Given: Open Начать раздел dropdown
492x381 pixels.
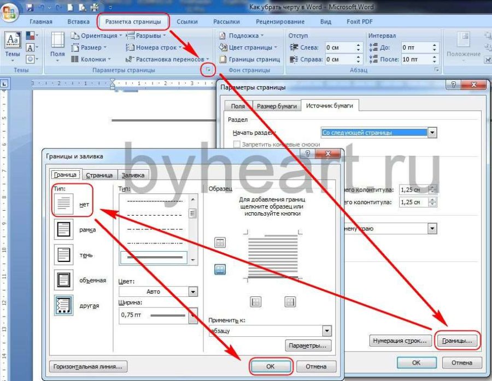Looking at the screenshot, I should pos(432,133).
